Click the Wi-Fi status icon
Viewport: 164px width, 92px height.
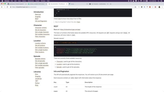[141, 1]
